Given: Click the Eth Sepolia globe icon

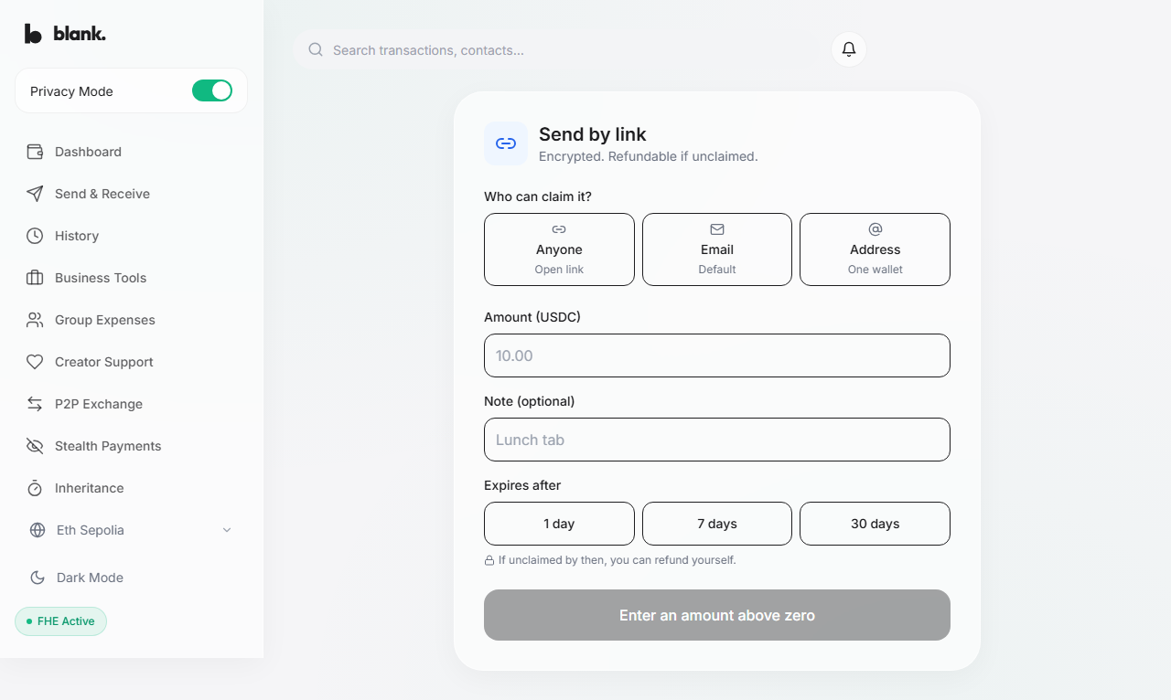Looking at the screenshot, I should tap(38, 530).
